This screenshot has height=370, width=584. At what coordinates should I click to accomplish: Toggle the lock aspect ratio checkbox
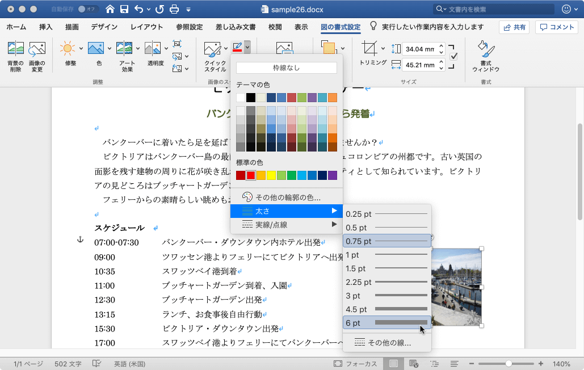point(453,56)
